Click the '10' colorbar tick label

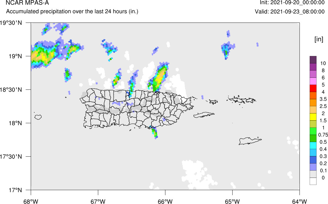click(x=323, y=63)
